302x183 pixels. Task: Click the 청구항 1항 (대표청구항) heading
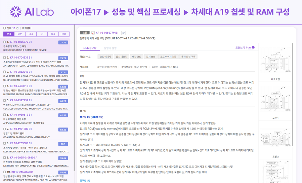[x=91, y=117]
